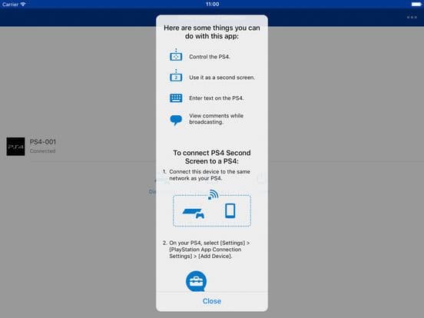Click the 'To connect PS4 Second Screen' heading
Screen dimensions: 424x318
coord(212,157)
